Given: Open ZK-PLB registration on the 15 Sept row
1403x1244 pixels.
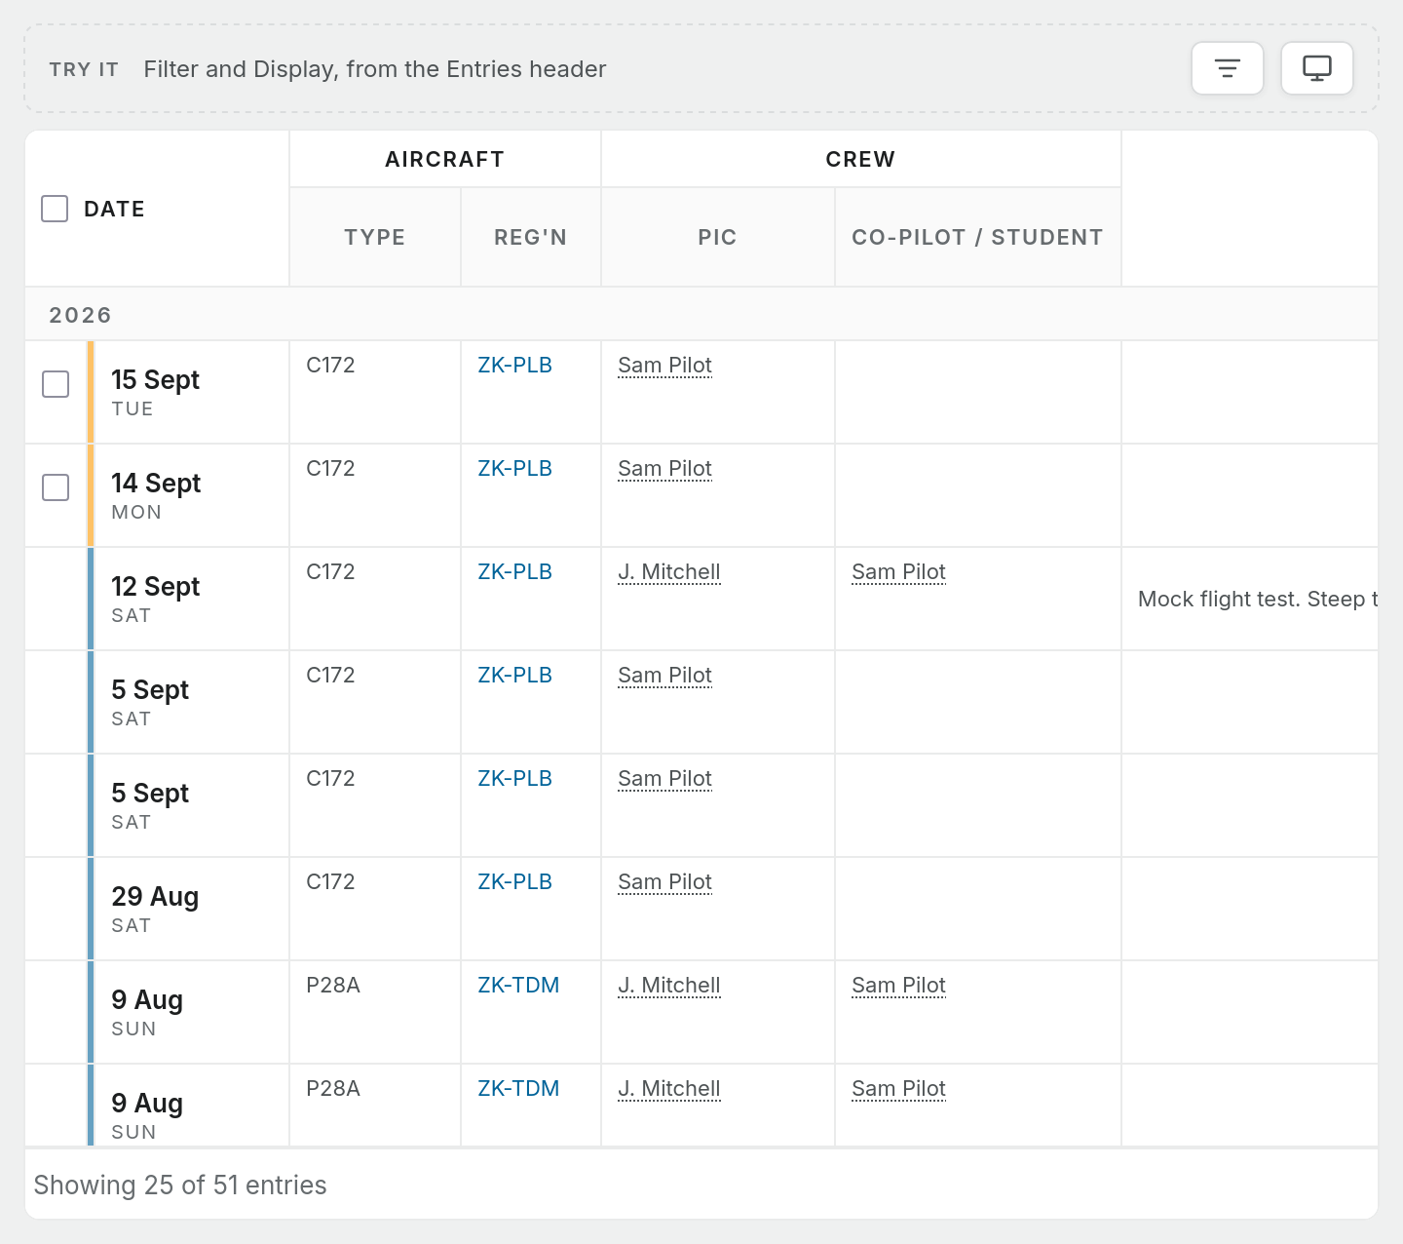Looking at the screenshot, I should [514, 366].
